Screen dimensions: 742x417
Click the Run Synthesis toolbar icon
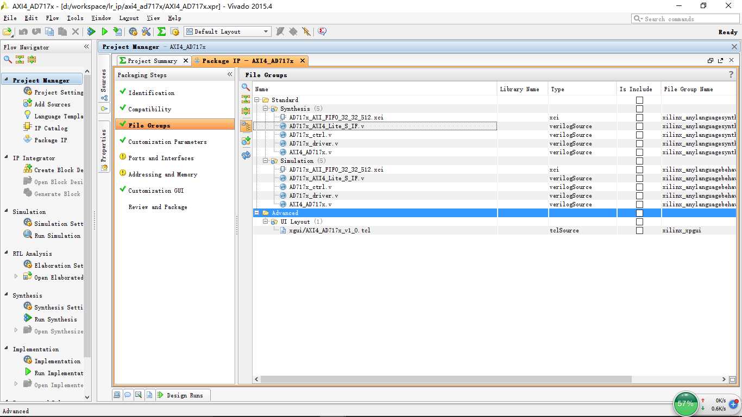click(91, 31)
